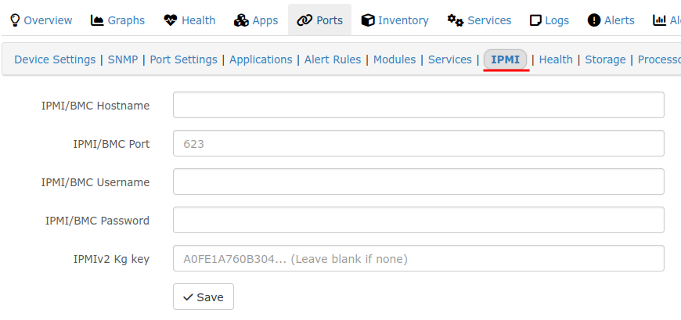Switch to the SNMP settings link

click(x=122, y=59)
